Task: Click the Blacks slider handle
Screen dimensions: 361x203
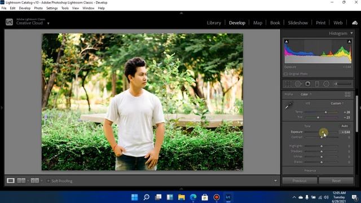Action: [322, 162]
